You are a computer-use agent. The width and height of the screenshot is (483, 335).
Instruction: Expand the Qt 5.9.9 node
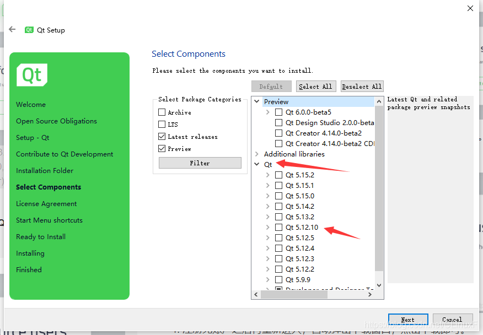point(267,279)
